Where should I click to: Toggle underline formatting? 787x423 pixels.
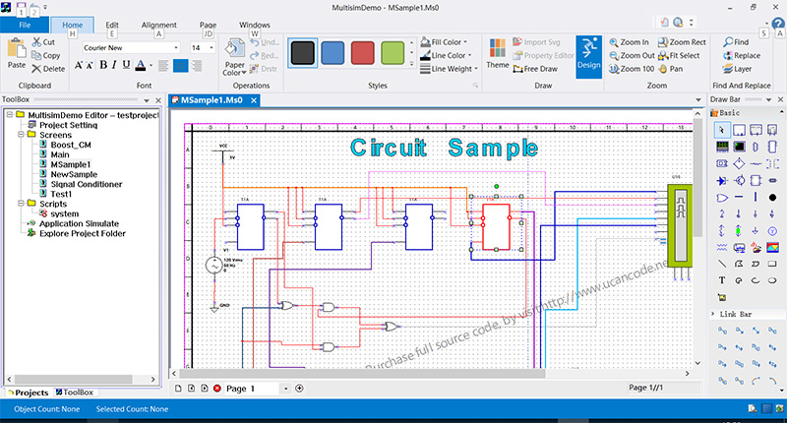click(x=127, y=65)
